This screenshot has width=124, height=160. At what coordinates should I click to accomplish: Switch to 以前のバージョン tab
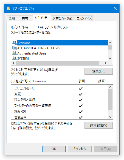(x=63, y=18)
